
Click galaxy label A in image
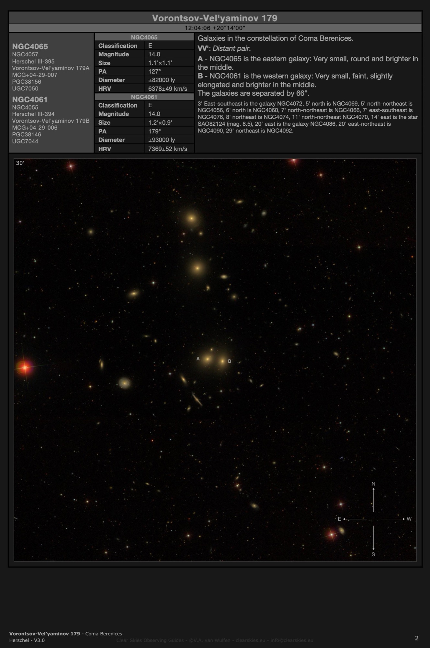coord(198,359)
